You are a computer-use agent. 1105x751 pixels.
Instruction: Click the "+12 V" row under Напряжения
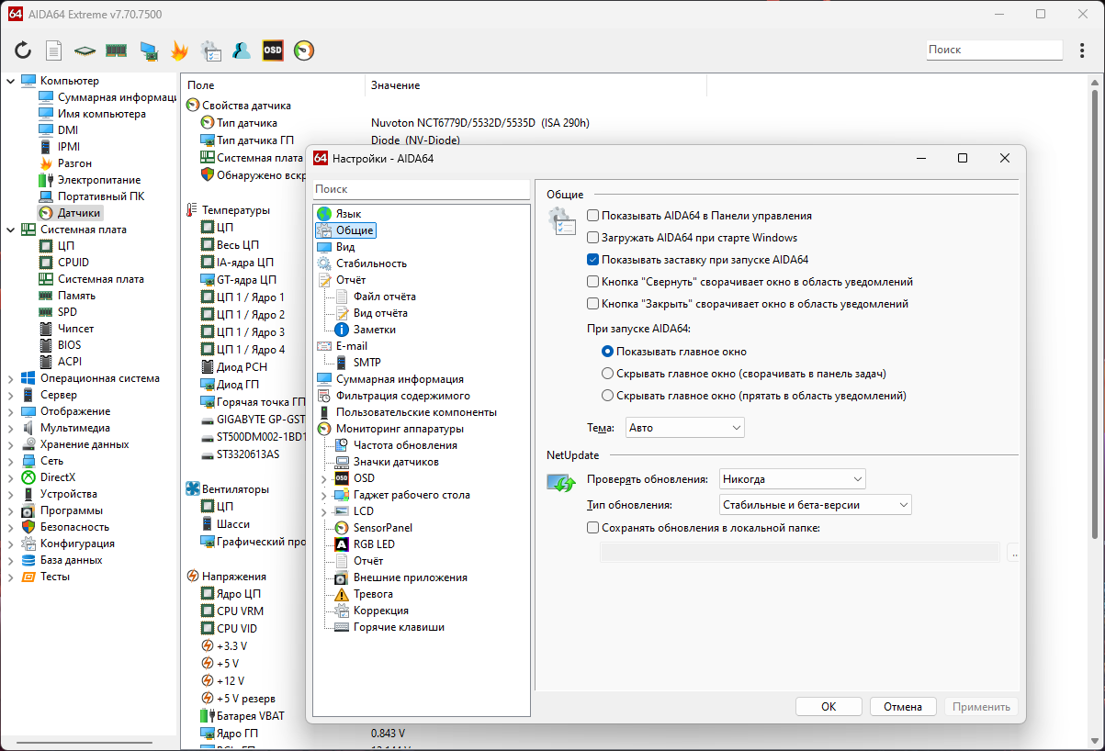tap(231, 681)
